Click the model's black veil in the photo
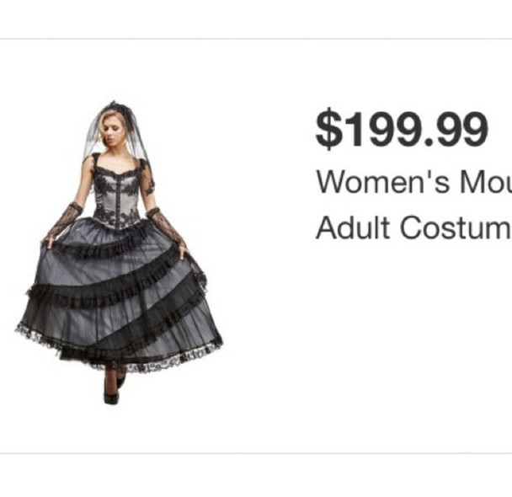The height and width of the screenshot is (497, 512). click(x=120, y=131)
